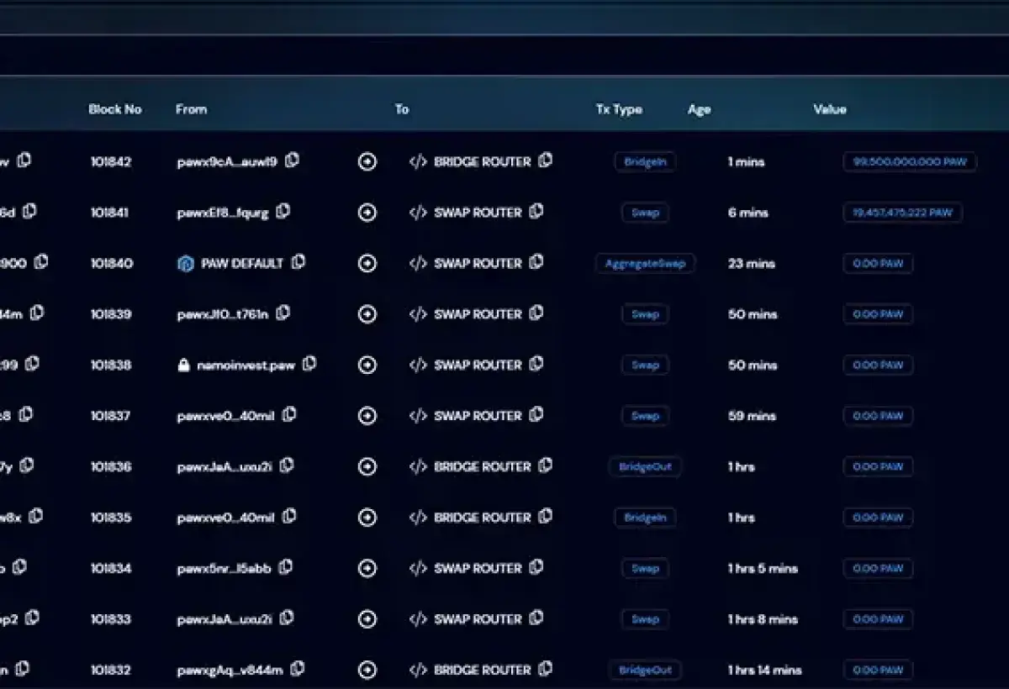Viewport: 1009px width, 689px height.
Task: Copy the pawxve0...40mil address in block 101837
Action: click(290, 415)
